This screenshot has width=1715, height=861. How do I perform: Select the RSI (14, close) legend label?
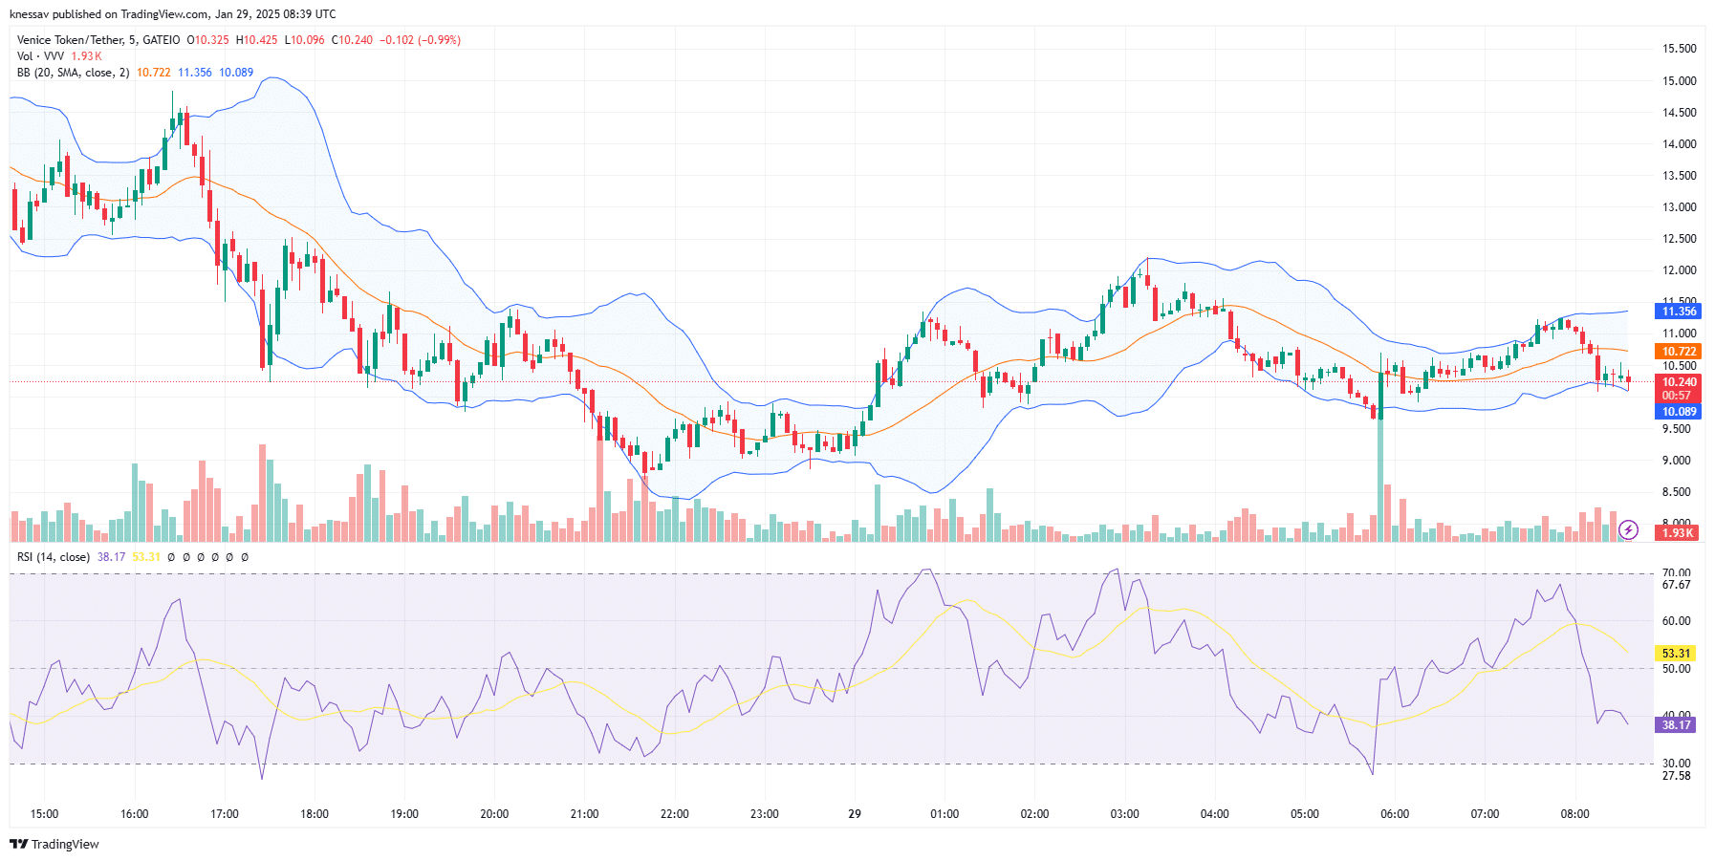54,557
